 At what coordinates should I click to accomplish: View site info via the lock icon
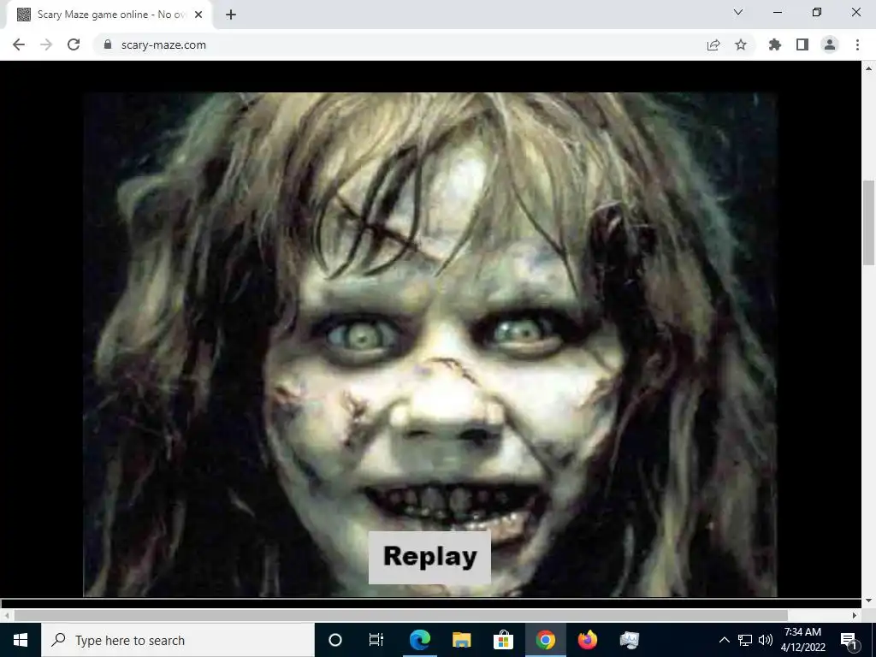point(108,44)
